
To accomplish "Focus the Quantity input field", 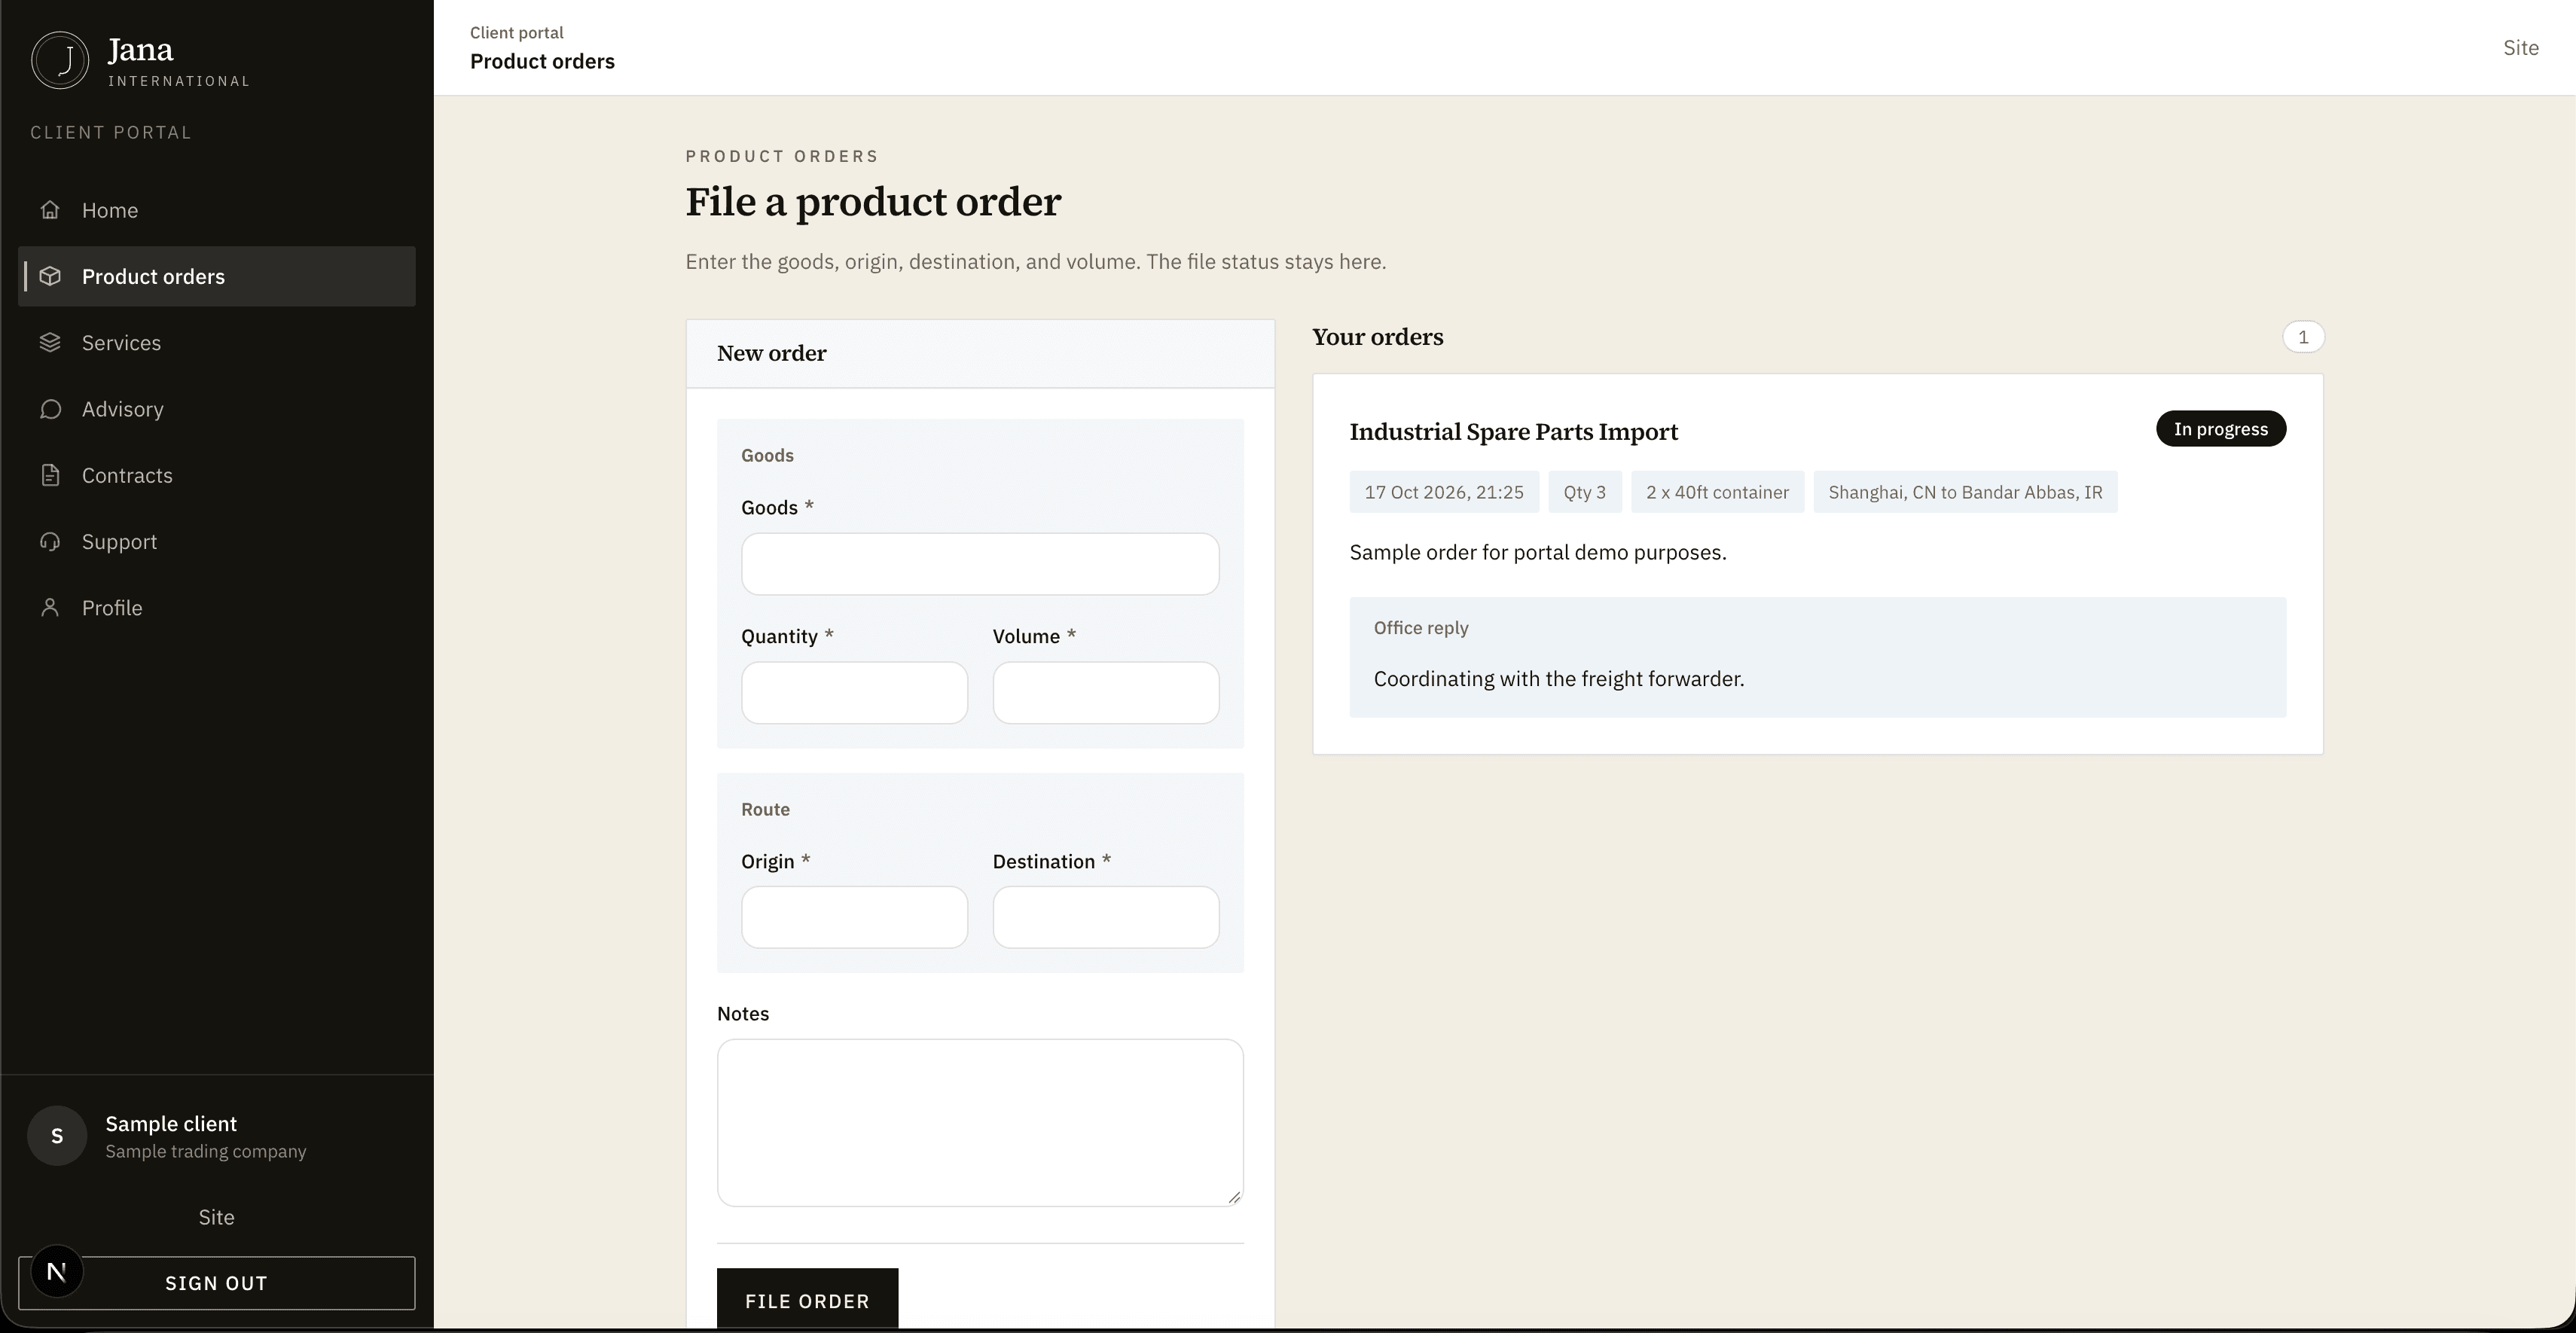I will [854, 692].
